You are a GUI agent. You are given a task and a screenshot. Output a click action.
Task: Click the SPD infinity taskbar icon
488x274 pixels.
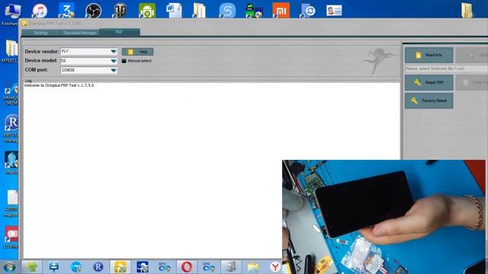click(x=209, y=267)
